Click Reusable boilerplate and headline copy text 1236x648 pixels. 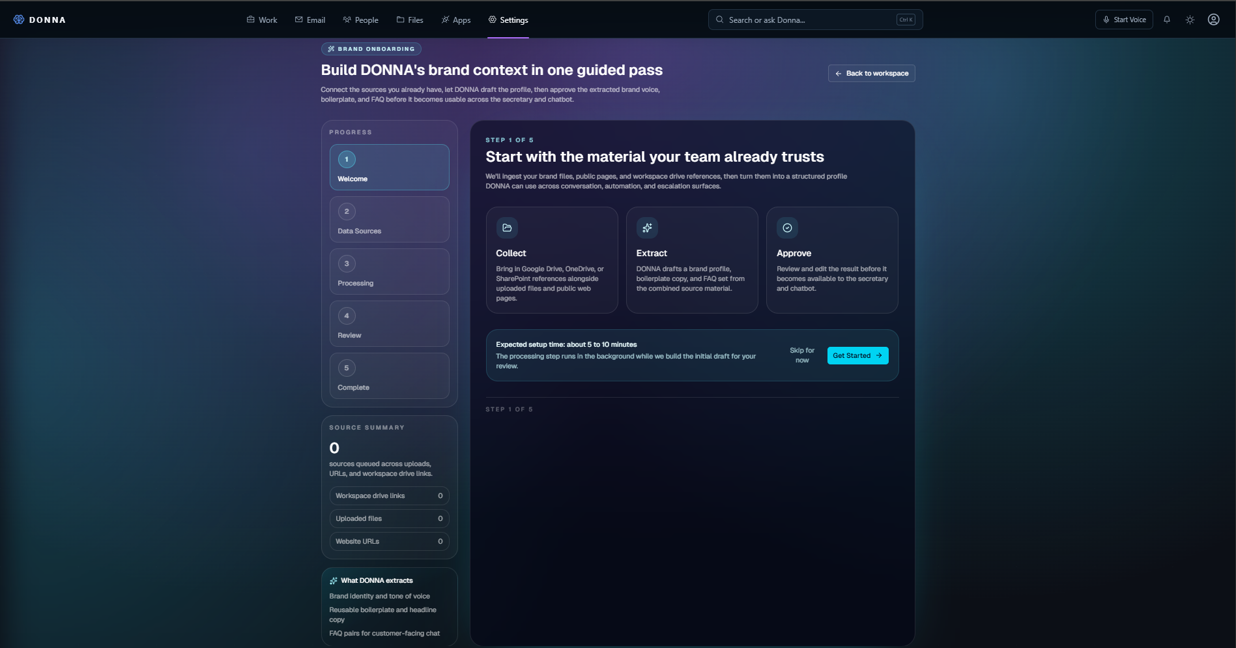(x=382, y=615)
